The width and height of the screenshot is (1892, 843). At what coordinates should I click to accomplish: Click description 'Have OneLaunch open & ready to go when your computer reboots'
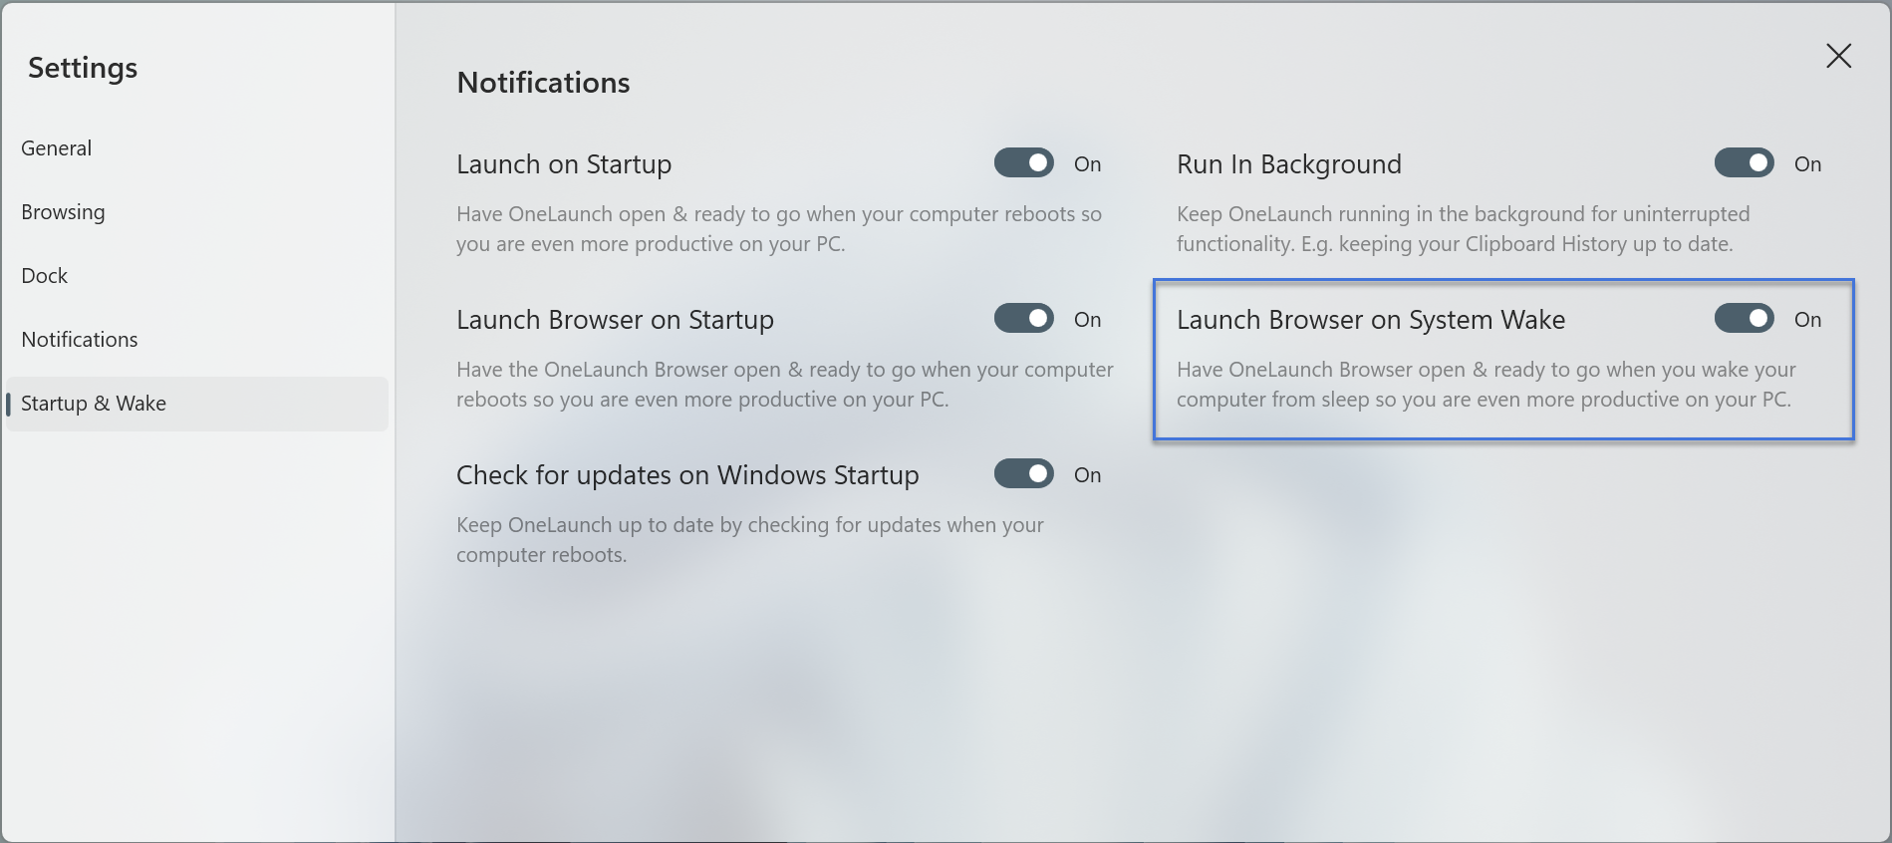(x=779, y=229)
